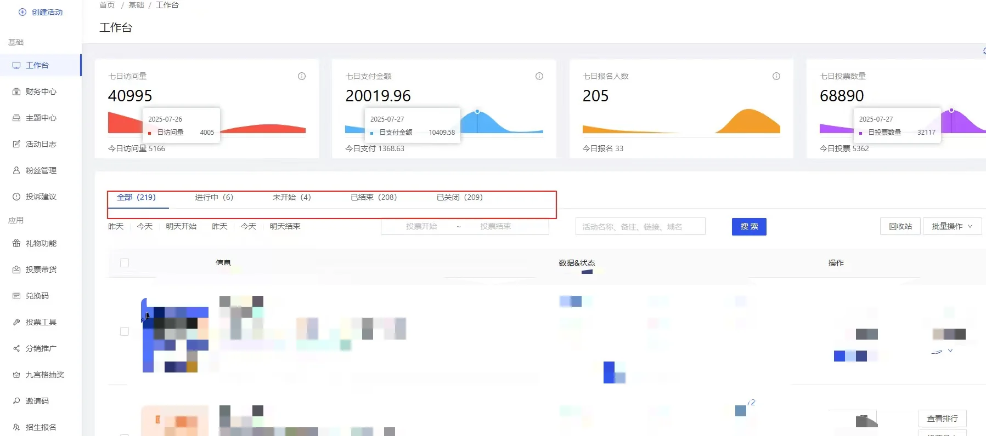Click the 投诉建议 info icon
Viewport: 986px width, 436px height.
point(16,197)
